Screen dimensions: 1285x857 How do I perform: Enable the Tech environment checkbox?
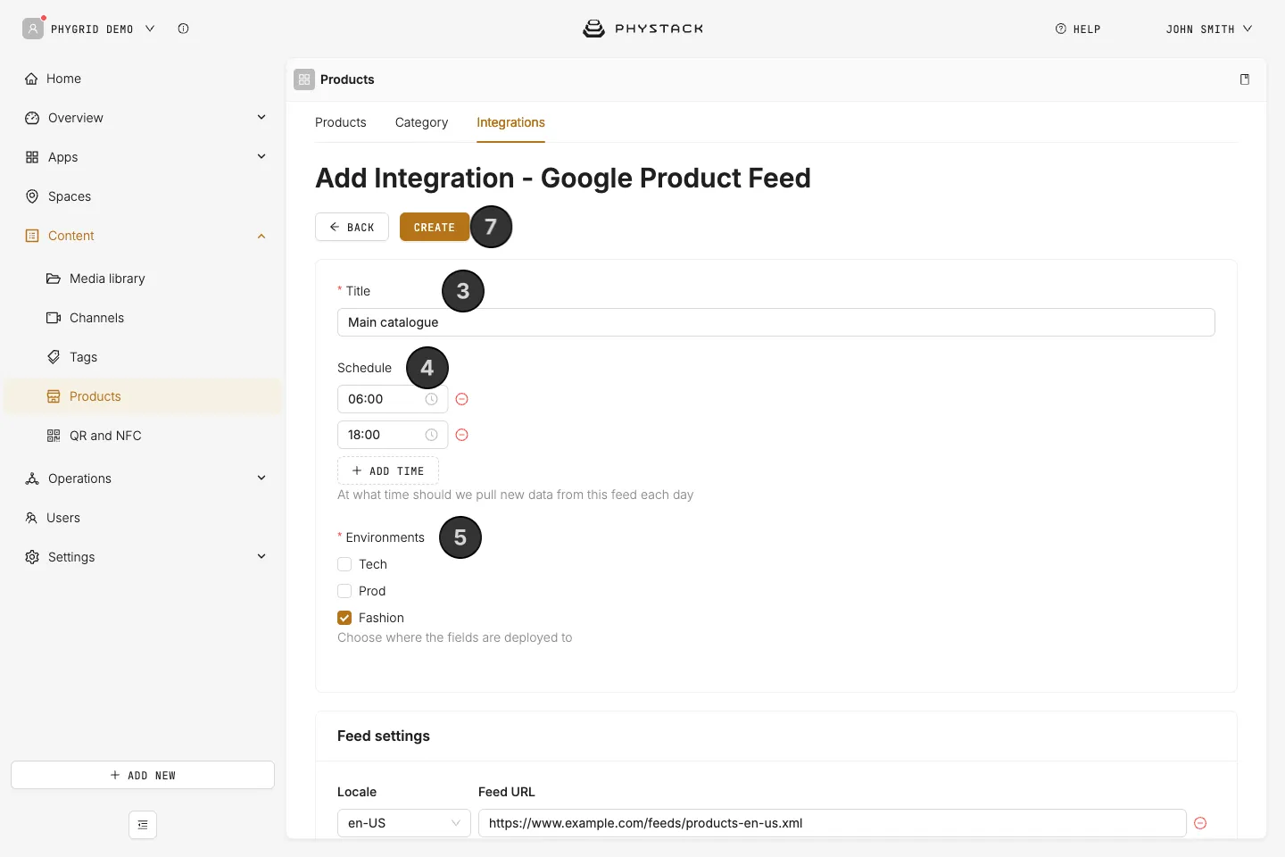click(344, 564)
